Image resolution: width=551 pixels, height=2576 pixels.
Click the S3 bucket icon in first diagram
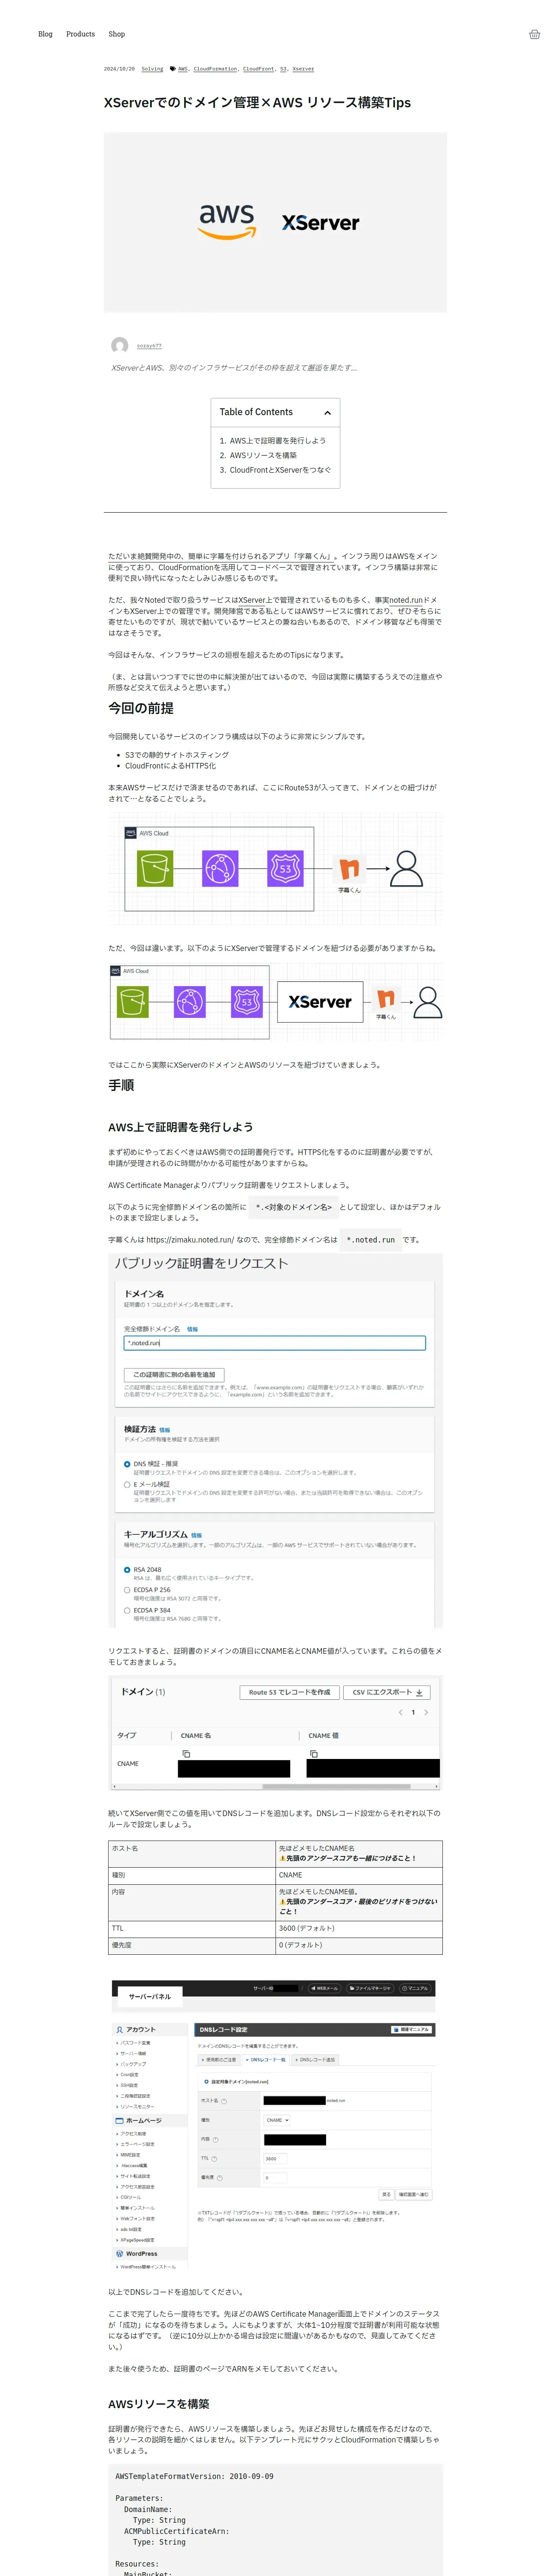[x=155, y=869]
